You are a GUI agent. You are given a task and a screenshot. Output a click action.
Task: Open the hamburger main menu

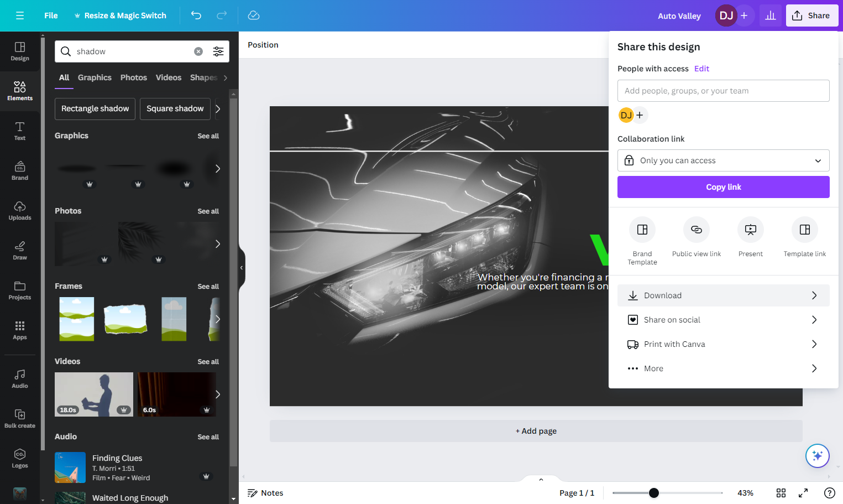pos(20,15)
